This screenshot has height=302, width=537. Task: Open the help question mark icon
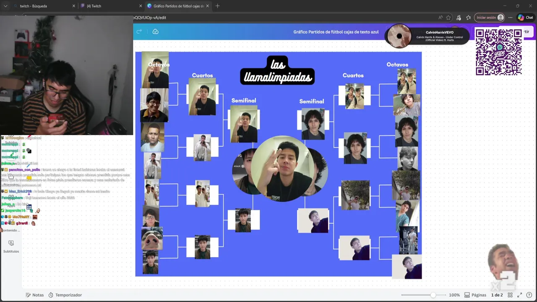529,295
